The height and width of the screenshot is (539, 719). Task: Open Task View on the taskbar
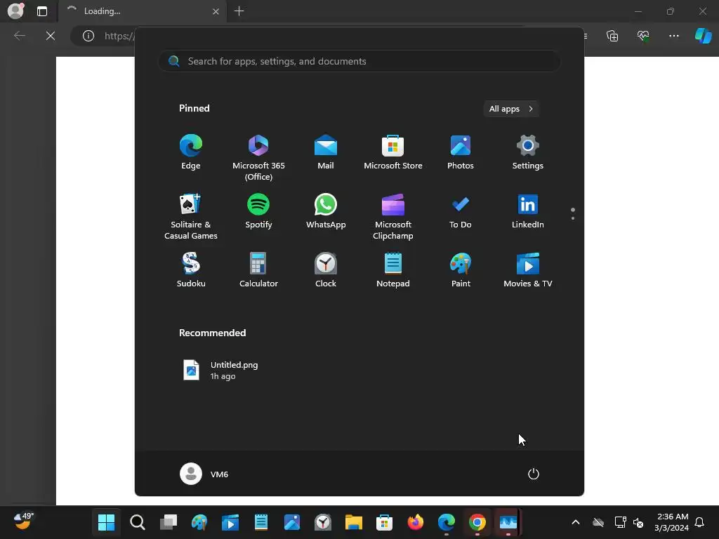click(x=169, y=522)
